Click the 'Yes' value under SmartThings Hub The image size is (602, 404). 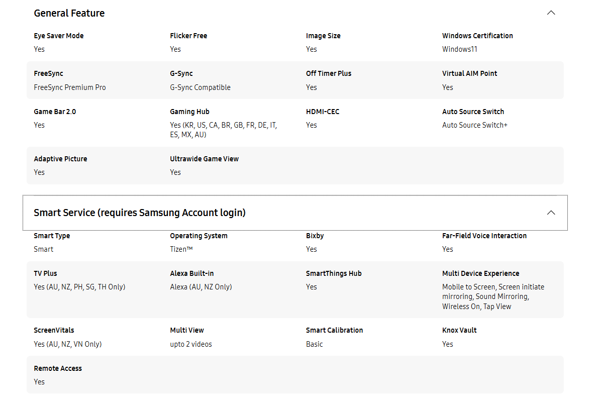pos(312,287)
